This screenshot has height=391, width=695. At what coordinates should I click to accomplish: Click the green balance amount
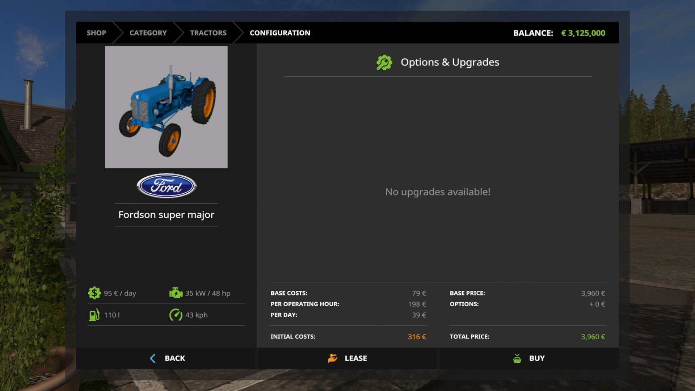583,33
